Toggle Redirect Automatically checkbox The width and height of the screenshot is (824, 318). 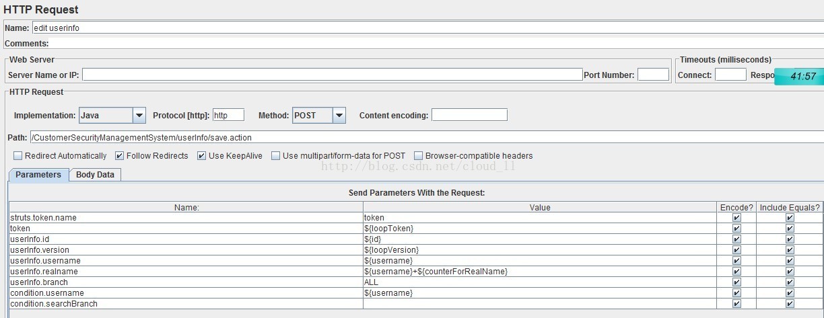(18, 156)
